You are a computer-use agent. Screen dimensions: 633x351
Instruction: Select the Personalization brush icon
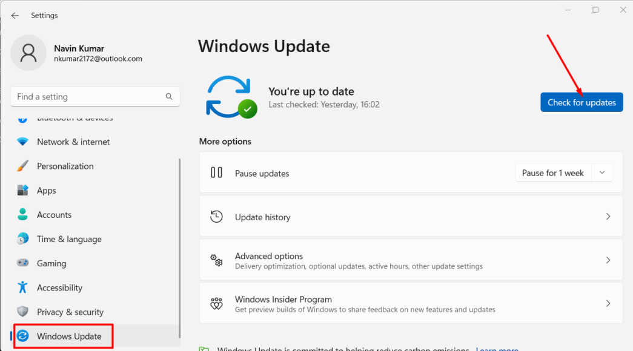tap(22, 166)
